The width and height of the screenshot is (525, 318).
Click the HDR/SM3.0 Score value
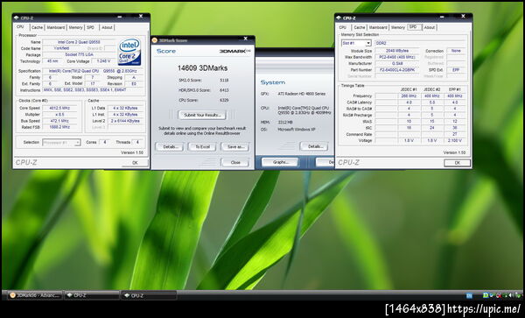point(224,90)
